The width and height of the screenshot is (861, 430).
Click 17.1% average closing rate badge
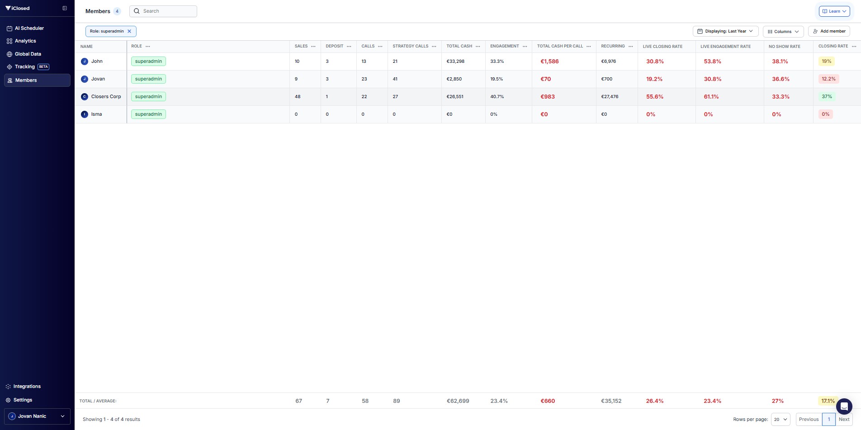tap(828, 401)
